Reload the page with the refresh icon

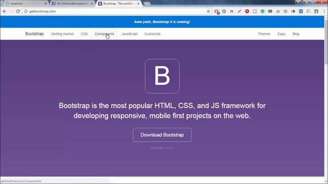pos(18,11)
